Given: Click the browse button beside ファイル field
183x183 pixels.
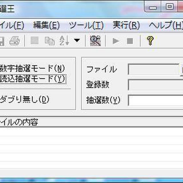Looking at the screenshot, I should (x=182, y=69).
